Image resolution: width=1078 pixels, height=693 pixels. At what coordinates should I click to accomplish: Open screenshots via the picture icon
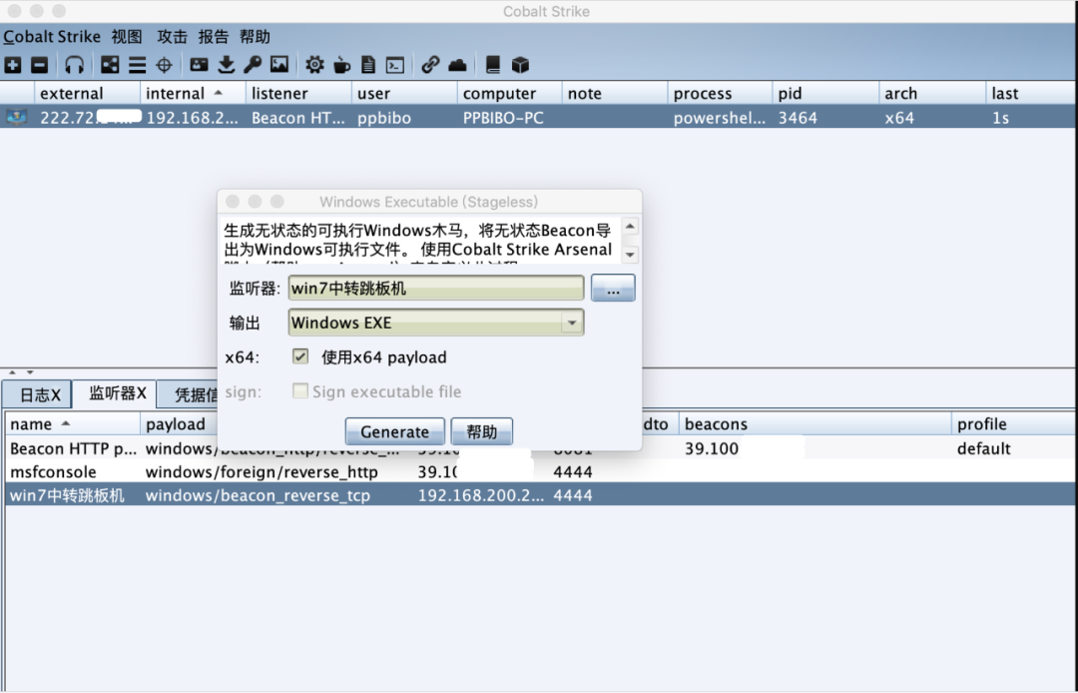point(279,65)
